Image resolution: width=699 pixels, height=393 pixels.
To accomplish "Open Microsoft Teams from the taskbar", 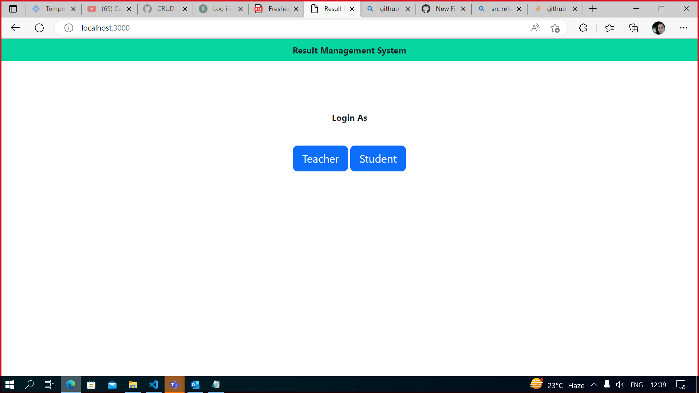I will (174, 385).
